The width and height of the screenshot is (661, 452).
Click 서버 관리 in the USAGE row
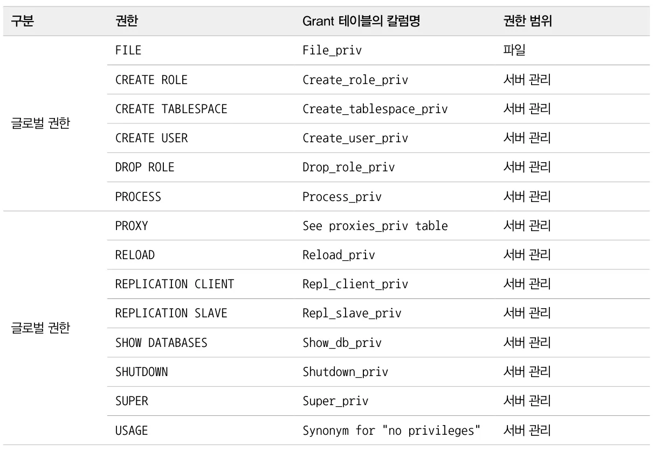(x=527, y=430)
